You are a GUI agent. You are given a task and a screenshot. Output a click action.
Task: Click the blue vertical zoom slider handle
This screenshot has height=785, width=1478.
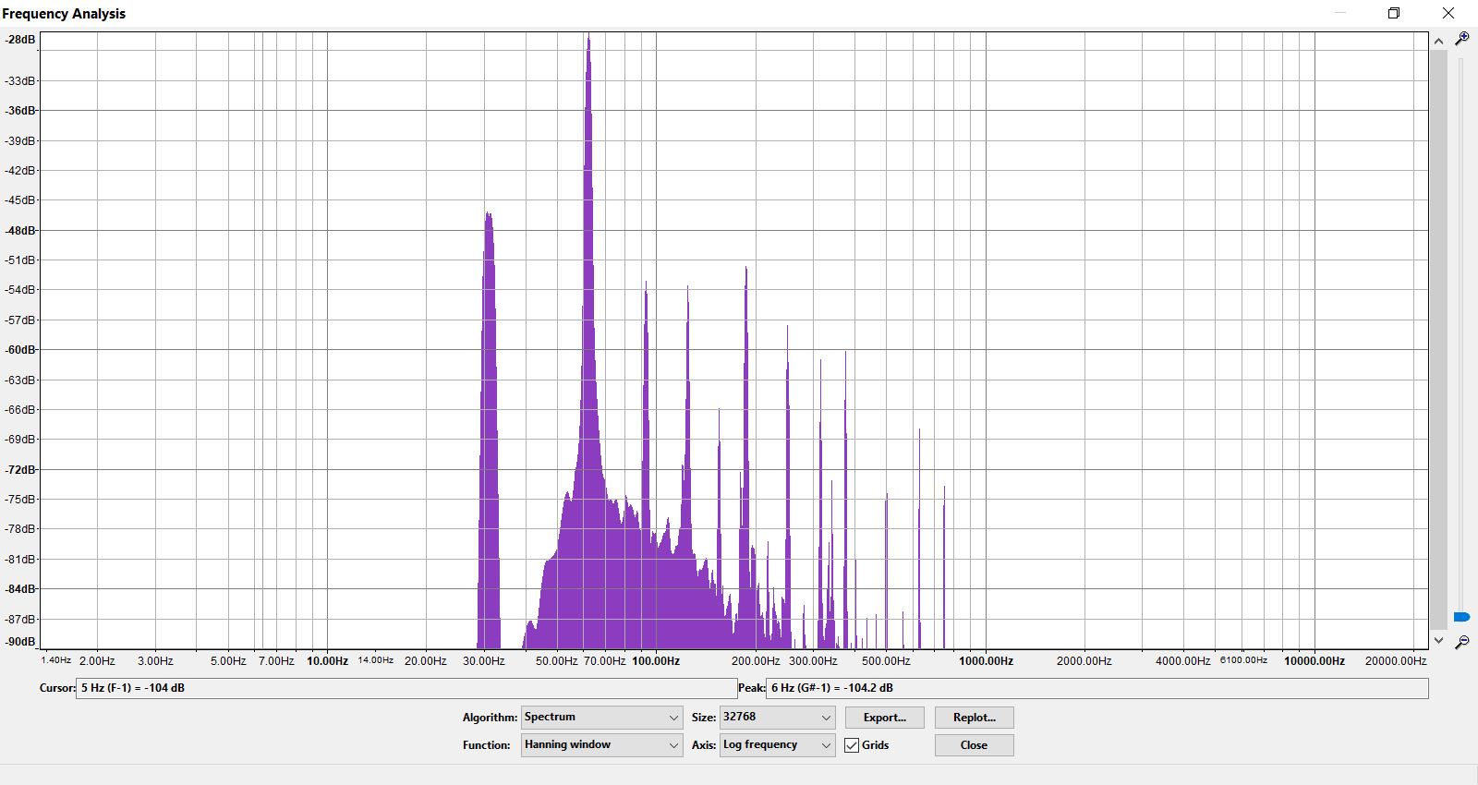click(x=1461, y=617)
